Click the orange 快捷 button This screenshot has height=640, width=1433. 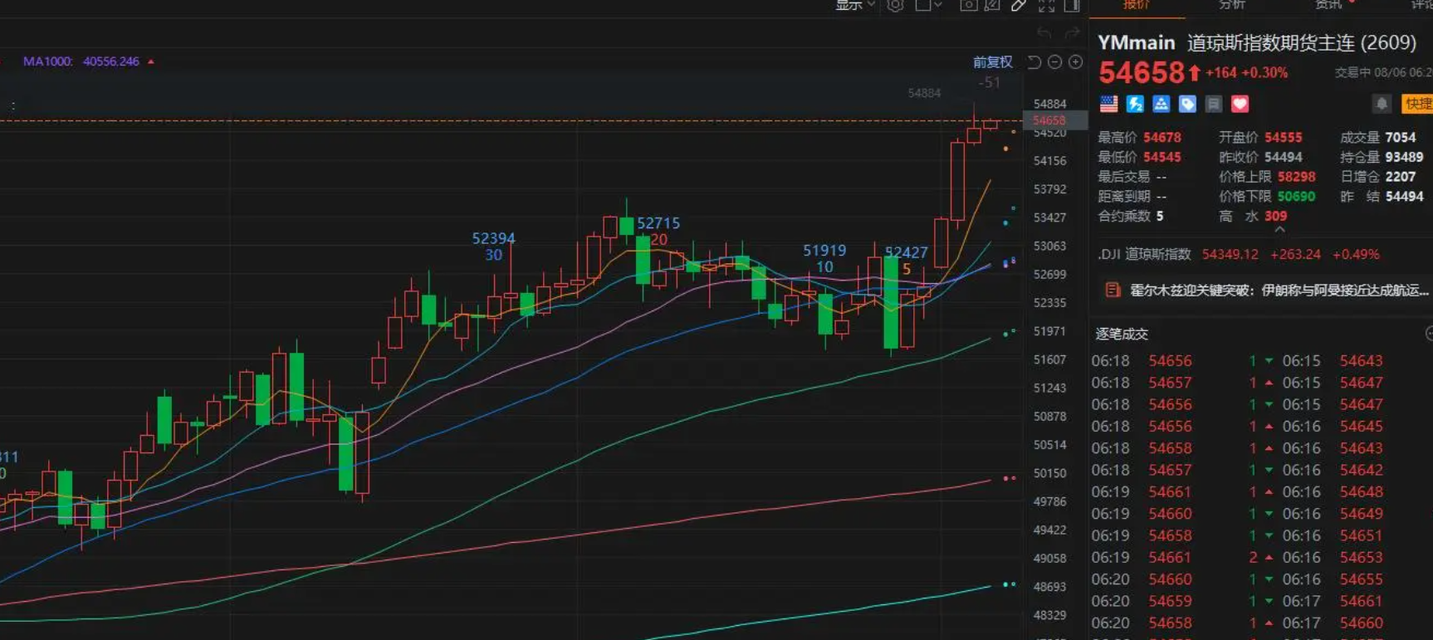click(1416, 104)
